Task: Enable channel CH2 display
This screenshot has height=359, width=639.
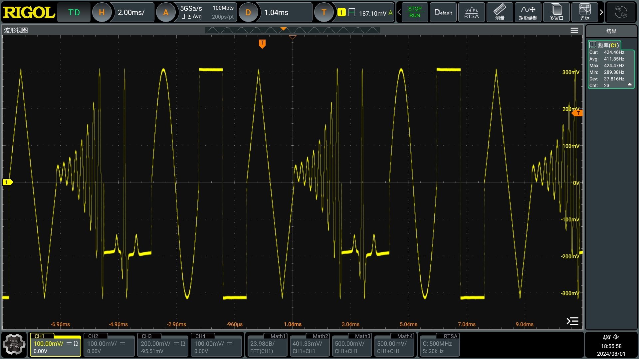Action: [x=109, y=345]
